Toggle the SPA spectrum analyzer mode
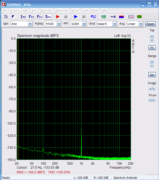This screenshot has height=180, width=159. tap(48, 17)
